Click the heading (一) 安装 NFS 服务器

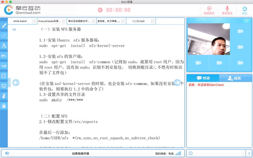(x=60, y=29)
